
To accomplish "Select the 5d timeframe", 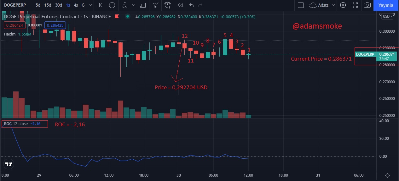I will (38, 5).
